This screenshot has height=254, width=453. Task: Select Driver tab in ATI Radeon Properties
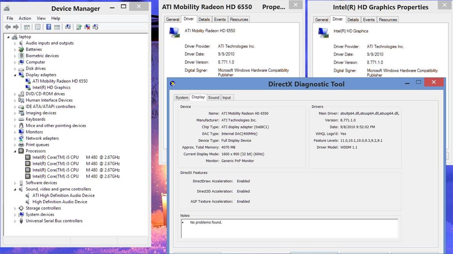click(x=188, y=19)
